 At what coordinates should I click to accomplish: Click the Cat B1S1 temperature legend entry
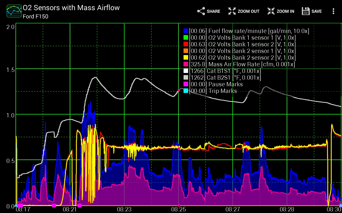[x=224, y=71]
